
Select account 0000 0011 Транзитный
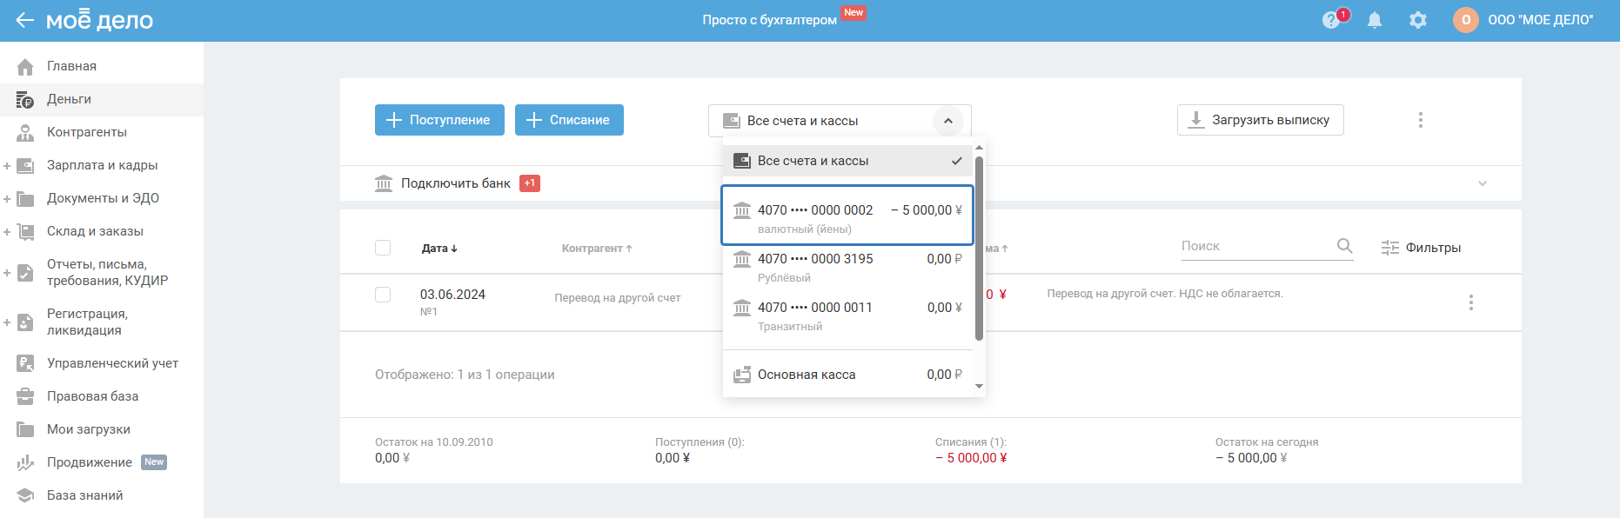pyautogui.click(x=848, y=316)
